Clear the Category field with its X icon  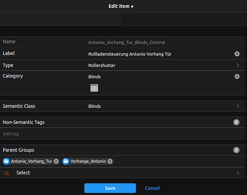coord(237,76)
